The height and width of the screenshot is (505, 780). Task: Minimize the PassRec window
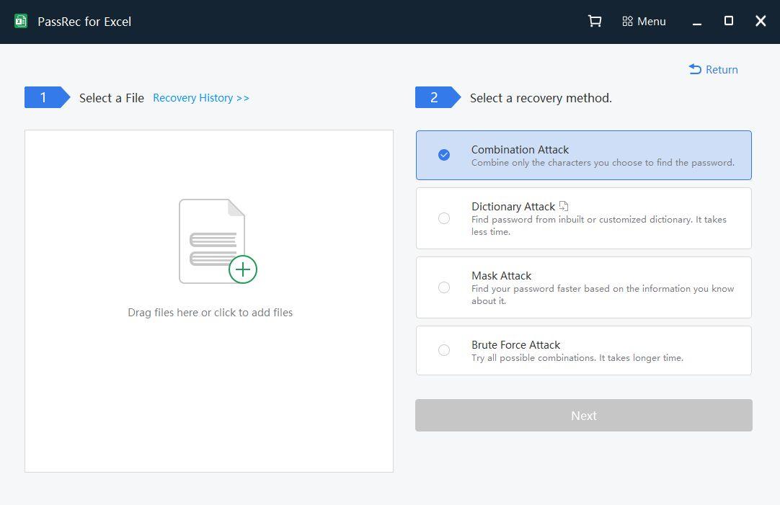pyautogui.click(x=697, y=22)
